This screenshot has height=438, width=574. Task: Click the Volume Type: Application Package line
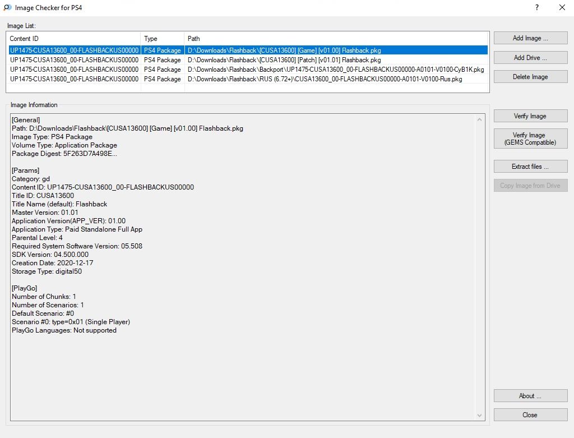click(64, 145)
